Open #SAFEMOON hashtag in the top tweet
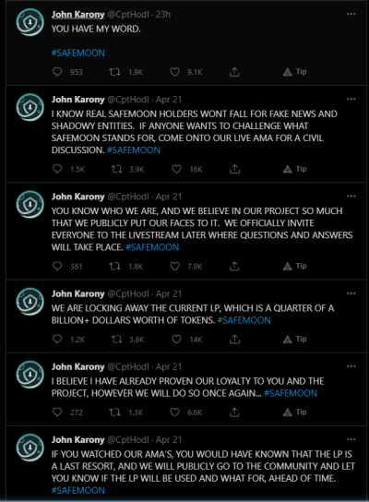 pos(78,53)
